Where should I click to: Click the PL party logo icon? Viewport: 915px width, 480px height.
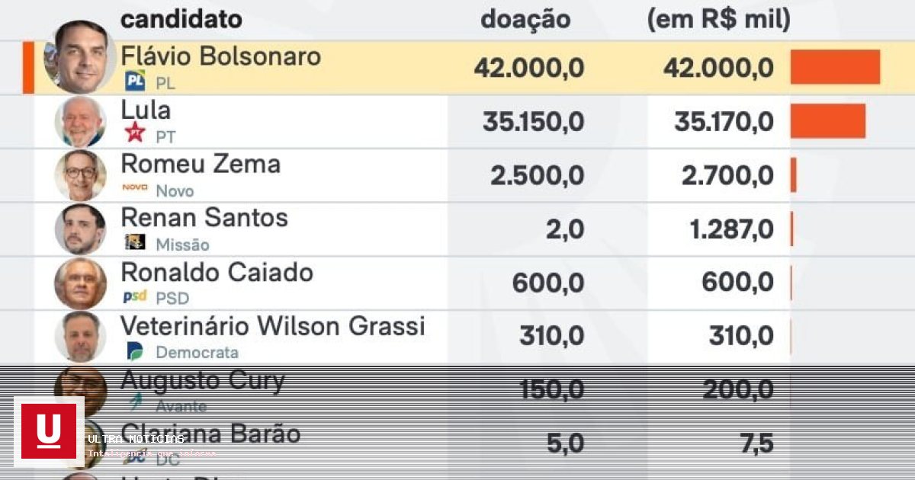(x=135, y=81)
